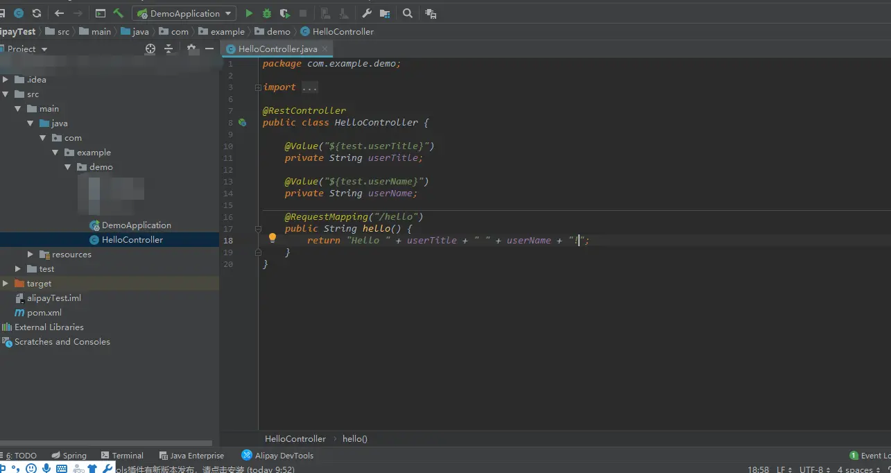Select the HelloController.java editor tab
The width and height of the screenshot is (891, 473).
click(x=277, y=49)
